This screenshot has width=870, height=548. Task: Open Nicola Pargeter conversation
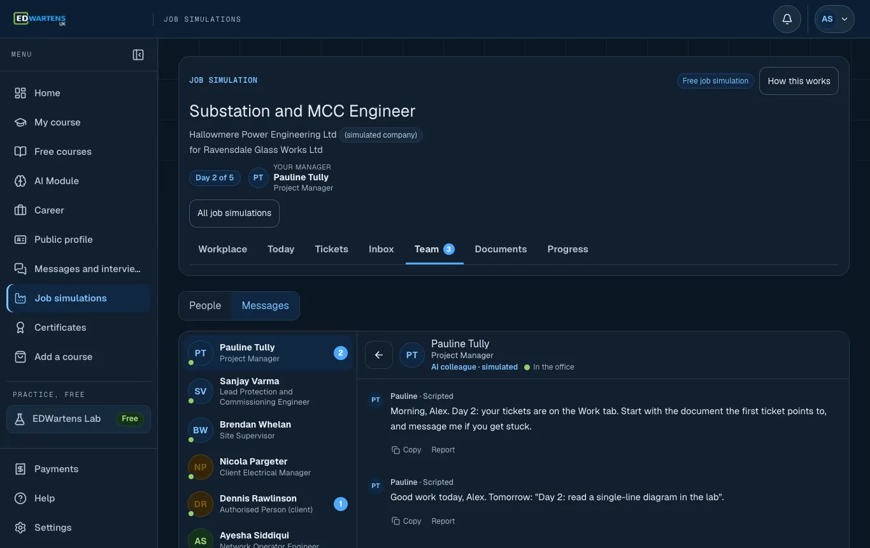267,467
